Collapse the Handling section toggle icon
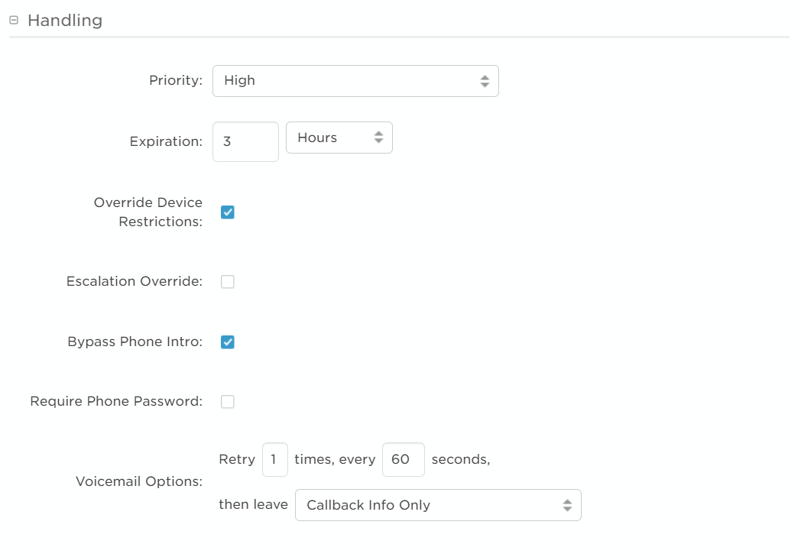This screenshot has height=557, width=801. click(x=14, y=21)
